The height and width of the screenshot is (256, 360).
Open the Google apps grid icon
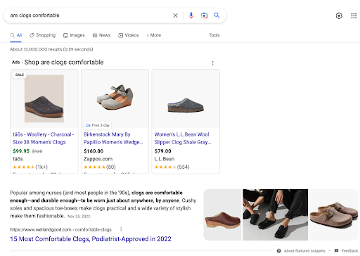(x=354, y=15)
